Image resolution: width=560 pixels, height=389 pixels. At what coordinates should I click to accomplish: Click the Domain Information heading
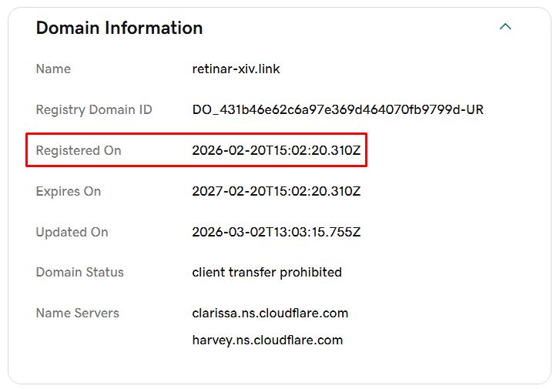pyautogui.click(x=119, y=28)
